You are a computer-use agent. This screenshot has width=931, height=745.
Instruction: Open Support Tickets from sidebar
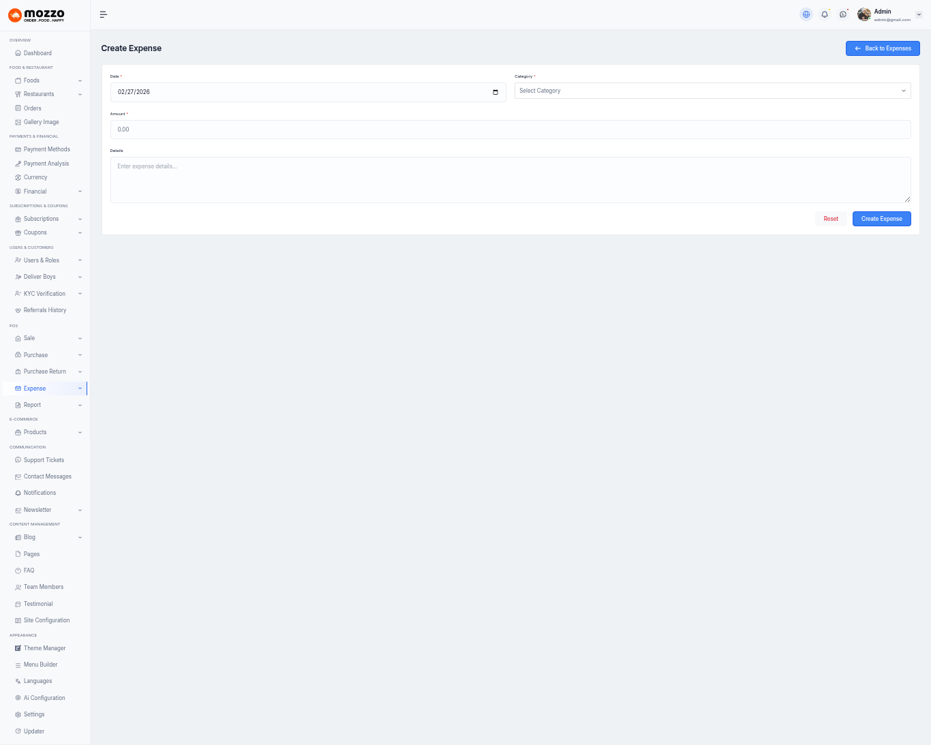pyautogui.click(x=44, y=460)
